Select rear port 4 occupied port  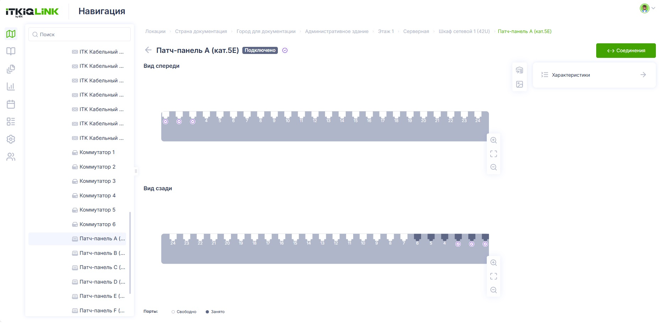(x=444, y=239)
